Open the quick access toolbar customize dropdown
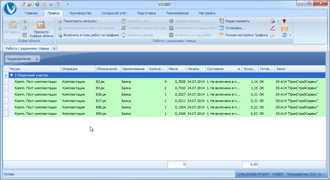Screen dimensions: 330x180 coord(67,4)
